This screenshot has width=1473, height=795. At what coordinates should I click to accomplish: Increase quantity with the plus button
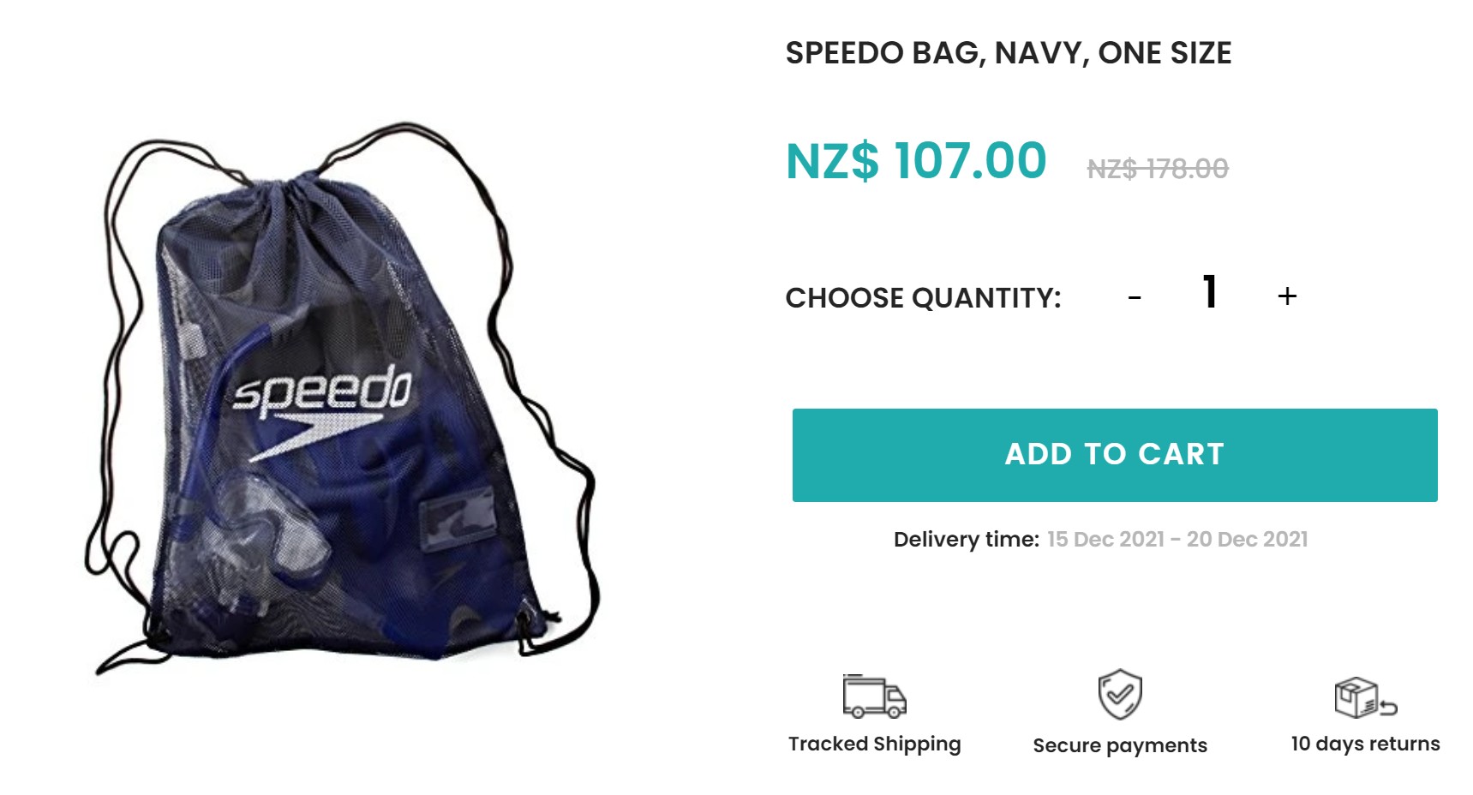(1287, 296)
